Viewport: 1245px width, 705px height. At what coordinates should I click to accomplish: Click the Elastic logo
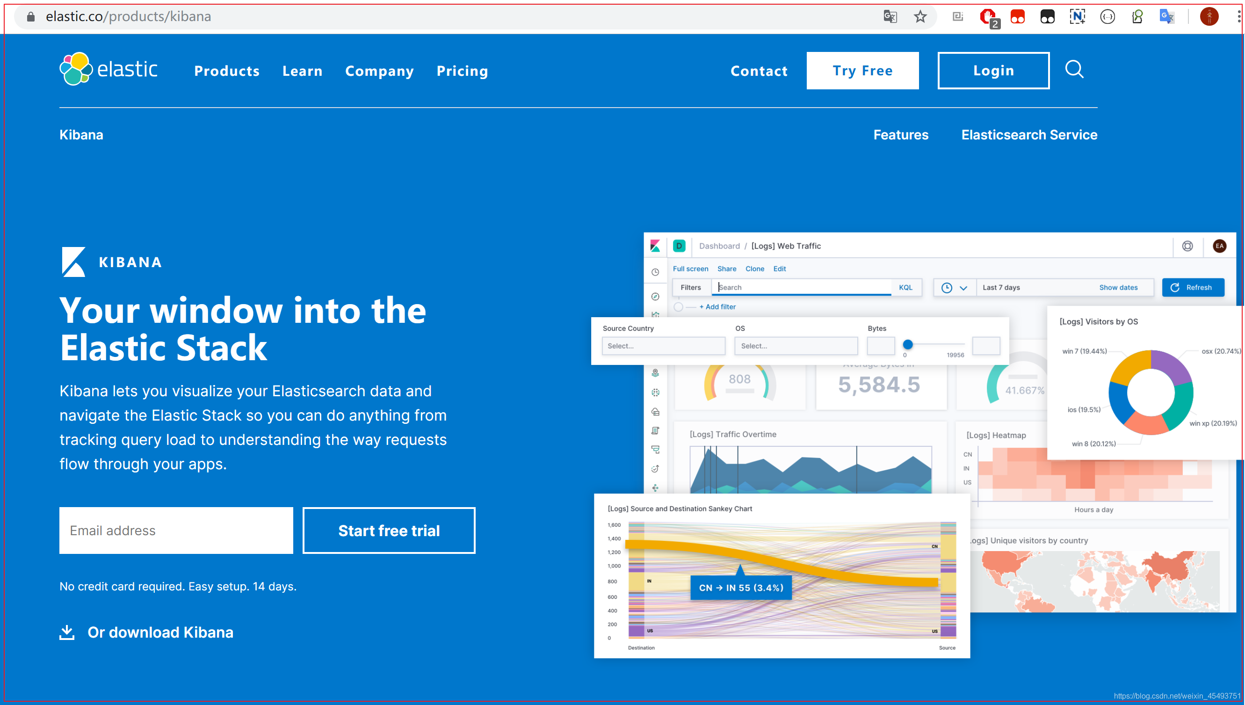109,69
